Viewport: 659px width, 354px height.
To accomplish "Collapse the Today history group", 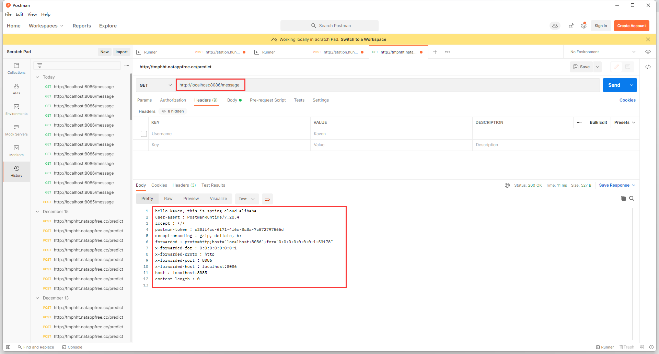I will pyautogui.click(x=37, y=77).
